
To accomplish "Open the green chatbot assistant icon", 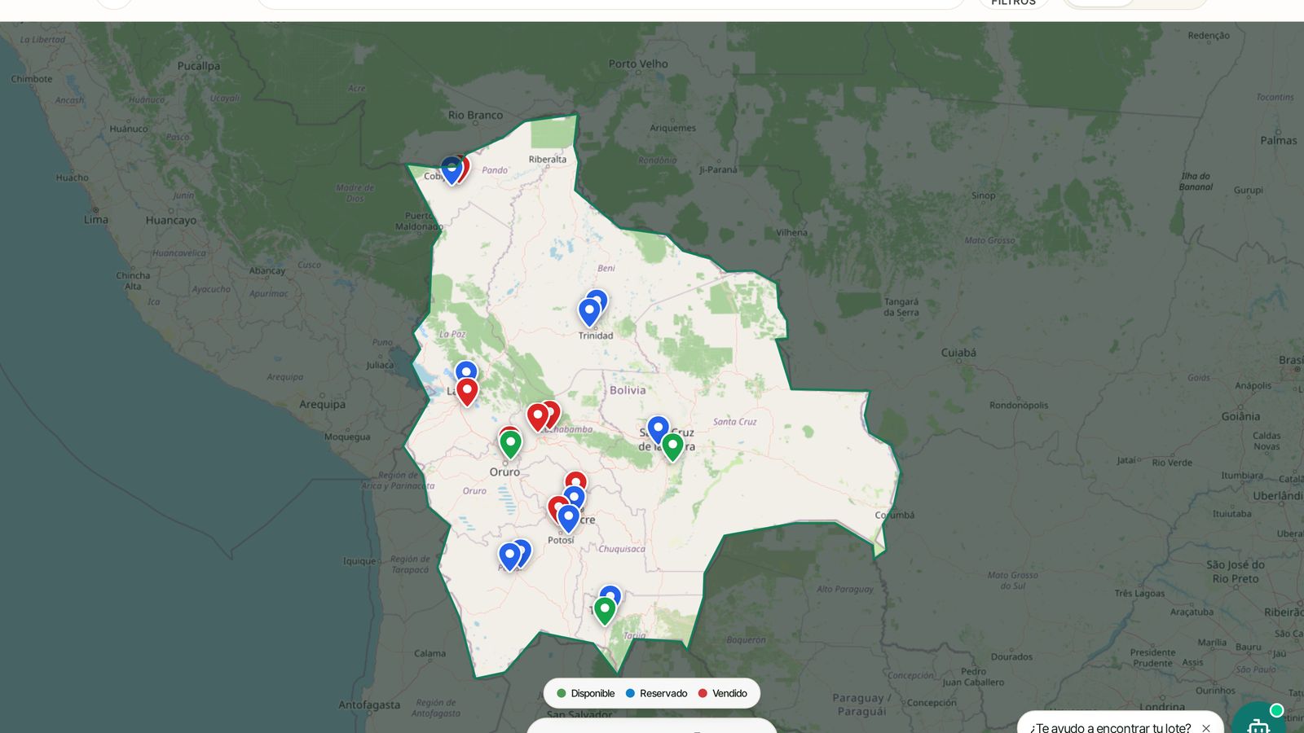I will point(1259,721).
